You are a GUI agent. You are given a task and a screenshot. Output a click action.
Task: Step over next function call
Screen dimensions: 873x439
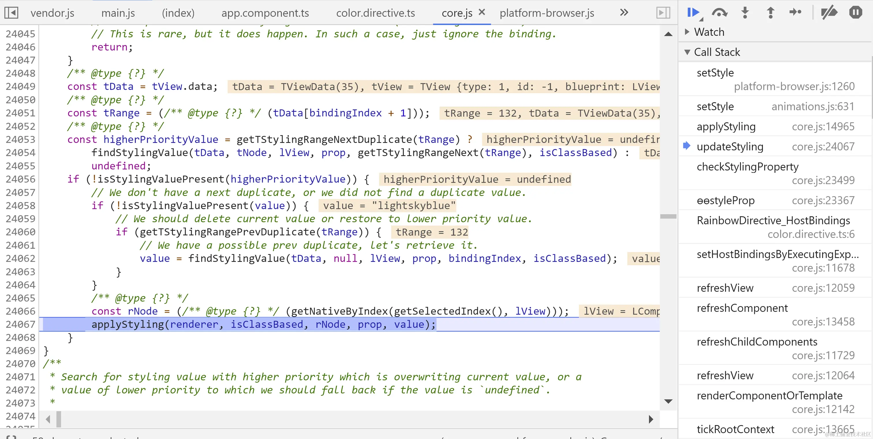(x=719, y=12)
